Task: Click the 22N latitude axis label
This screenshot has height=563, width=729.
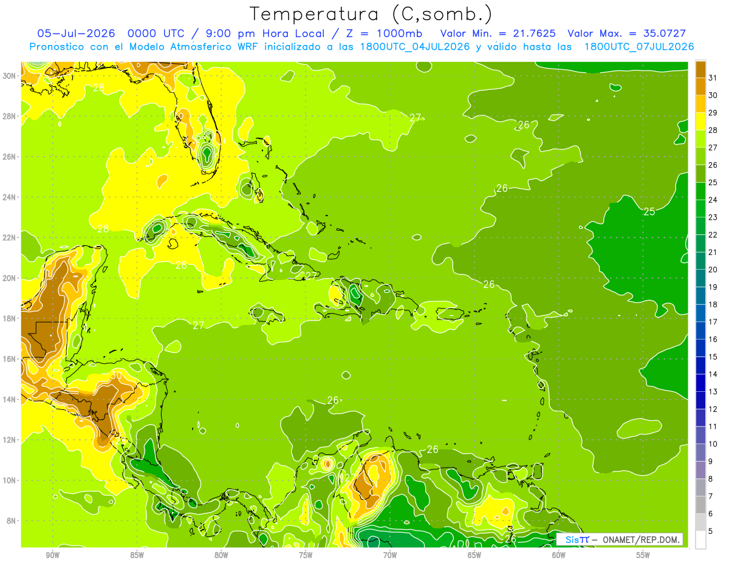Action: coord(10,237)
